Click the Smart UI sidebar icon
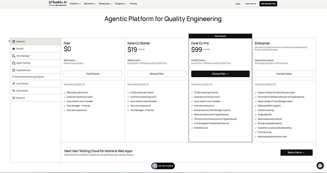This screenshot has height=173, width=327. [x=13, y=98]
